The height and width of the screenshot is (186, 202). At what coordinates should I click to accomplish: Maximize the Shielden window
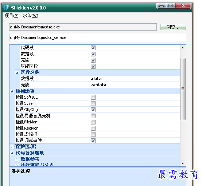coord(171,5)
